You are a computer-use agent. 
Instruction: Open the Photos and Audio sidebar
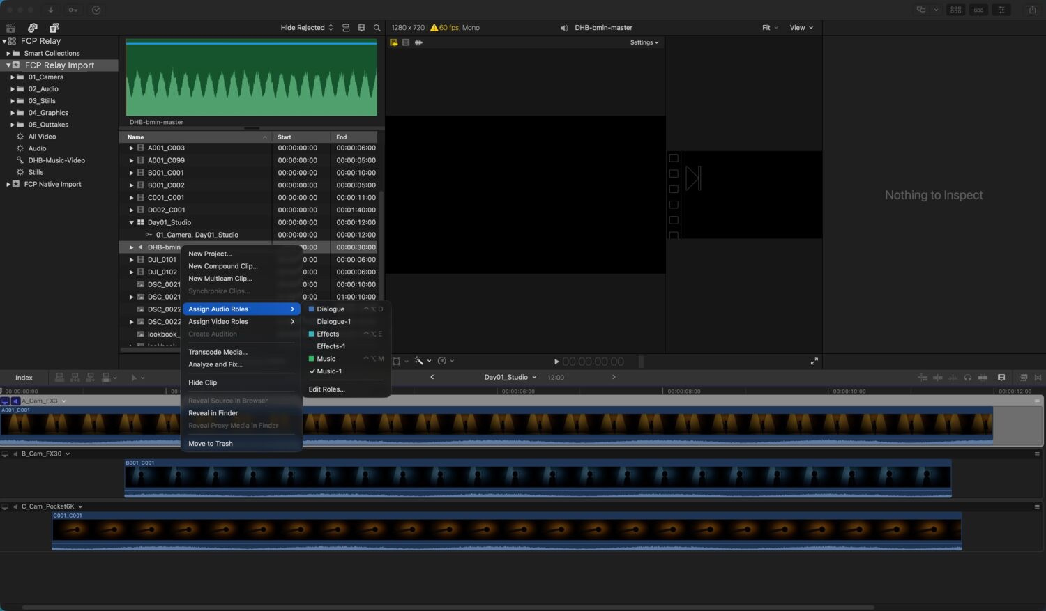click(x=32, y=28)
